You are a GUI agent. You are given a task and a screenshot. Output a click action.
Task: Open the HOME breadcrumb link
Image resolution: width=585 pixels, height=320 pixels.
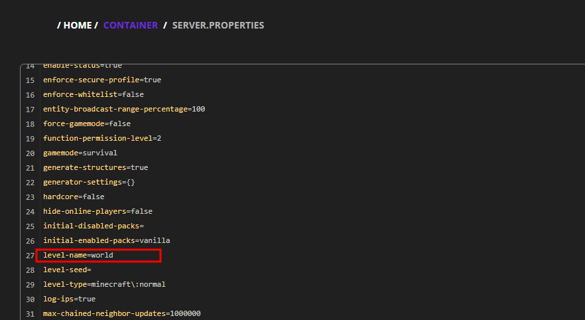point(78,25)
